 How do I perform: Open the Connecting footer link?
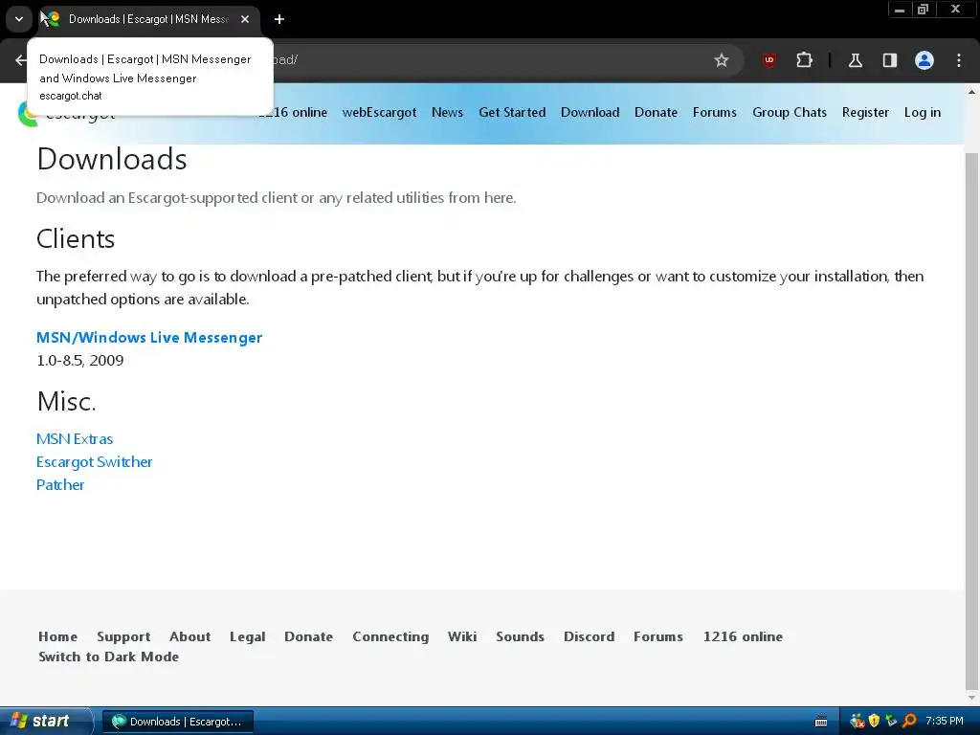[x=390, y=636]
